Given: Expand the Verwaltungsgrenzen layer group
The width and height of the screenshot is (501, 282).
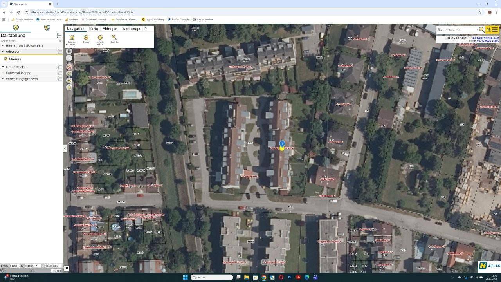Looking at the screenshot, I should [3, 79].
